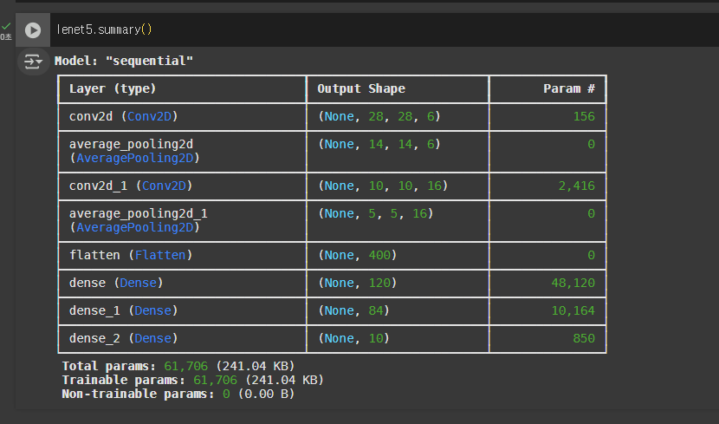Select output shape (None, 10, 10, 16)
This screenshot has height=424, width=719.
[x=383, y=186]
